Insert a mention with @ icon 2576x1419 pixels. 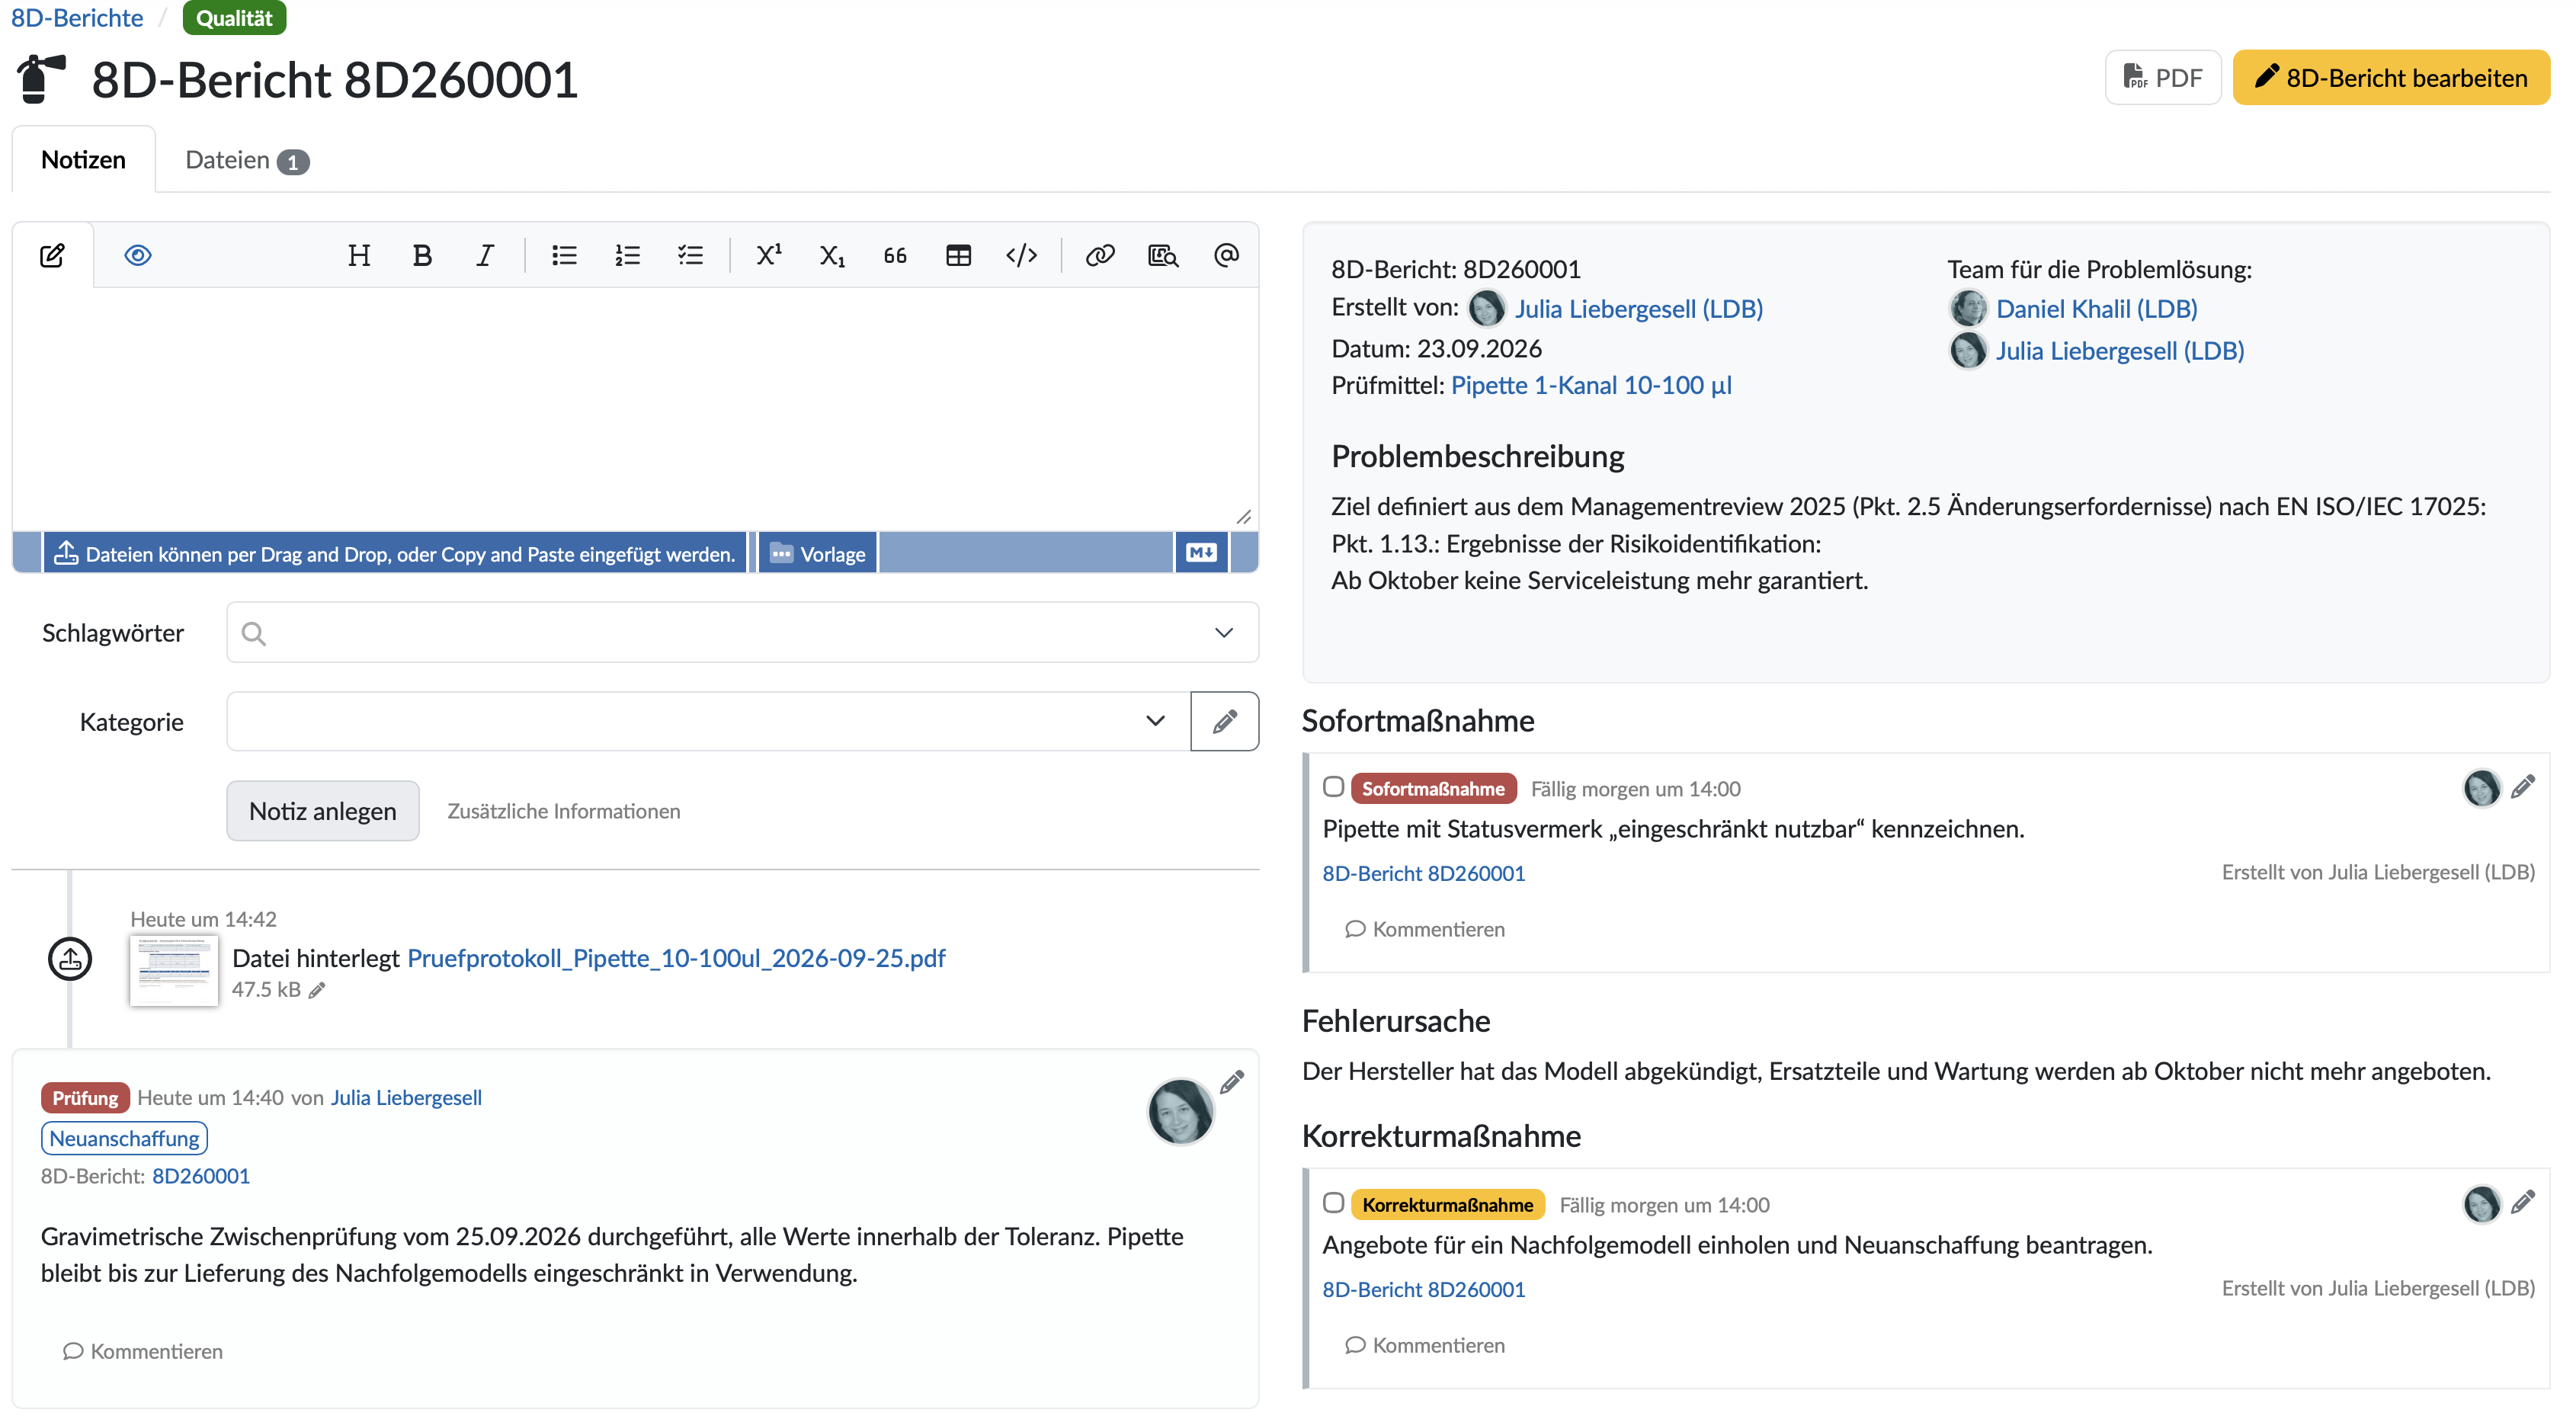coord(1226,256)
